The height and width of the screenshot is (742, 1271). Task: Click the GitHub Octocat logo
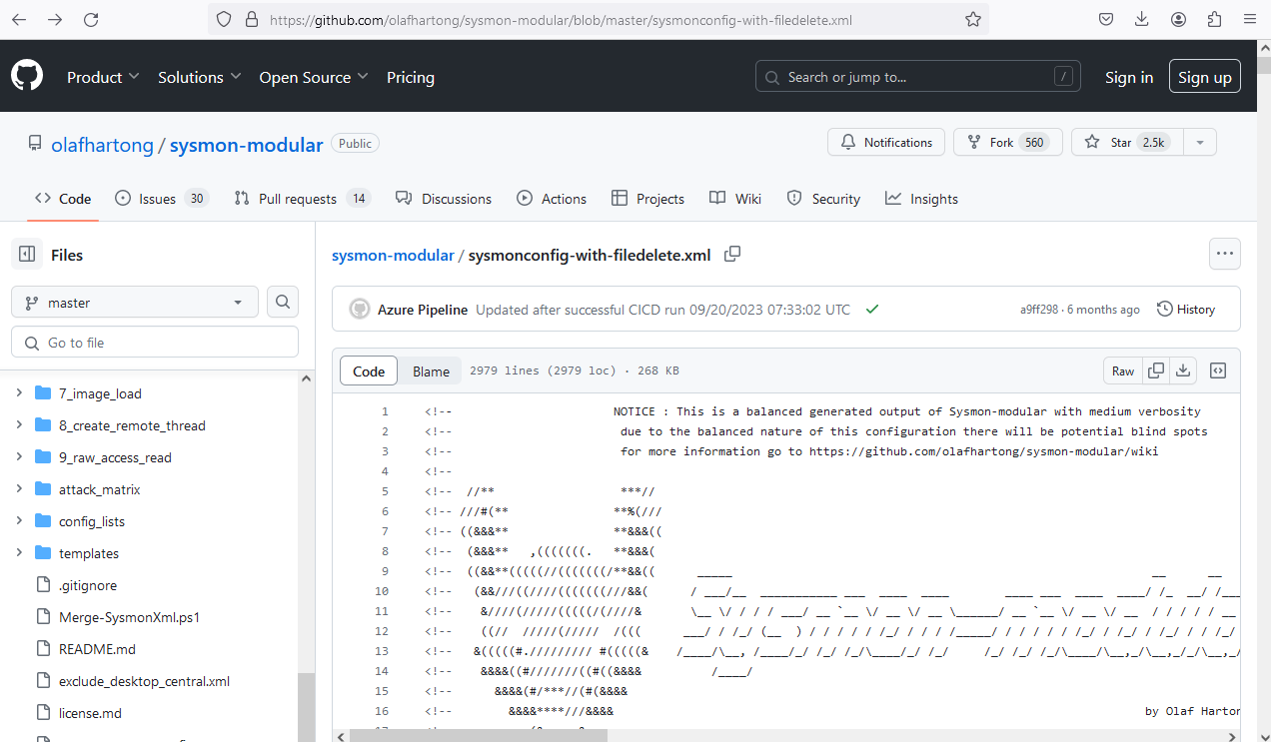[x=27, y=76]
